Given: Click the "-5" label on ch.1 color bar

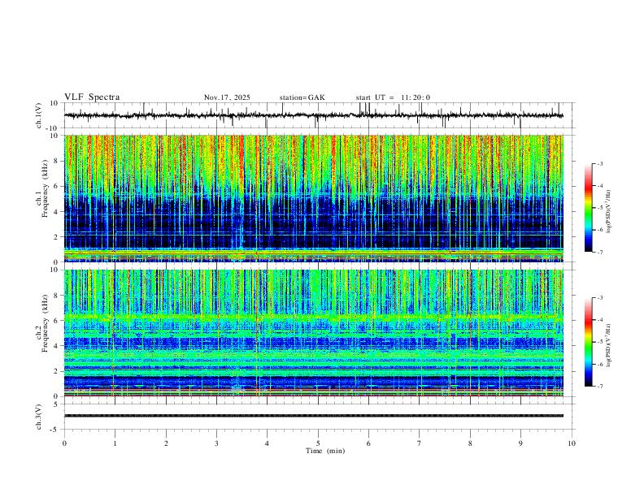Looking at the screenshot, I should click(x=599, y=208).
